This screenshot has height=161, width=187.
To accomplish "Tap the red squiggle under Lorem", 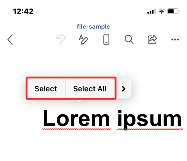I will (77, 129).
